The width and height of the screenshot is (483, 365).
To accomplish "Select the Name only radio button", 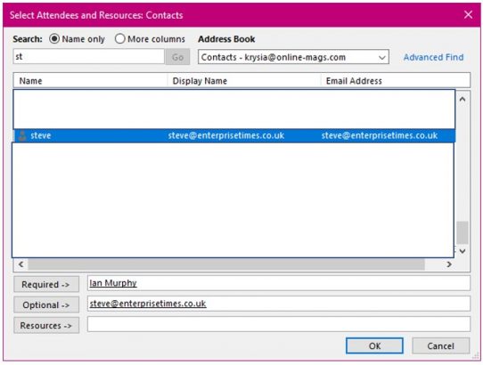I will 54,39.
